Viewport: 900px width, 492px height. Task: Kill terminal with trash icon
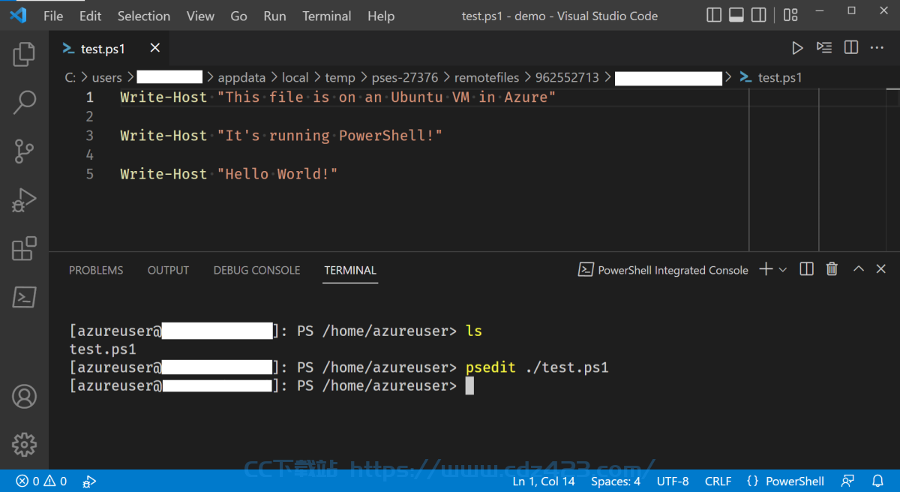point(832,269)
